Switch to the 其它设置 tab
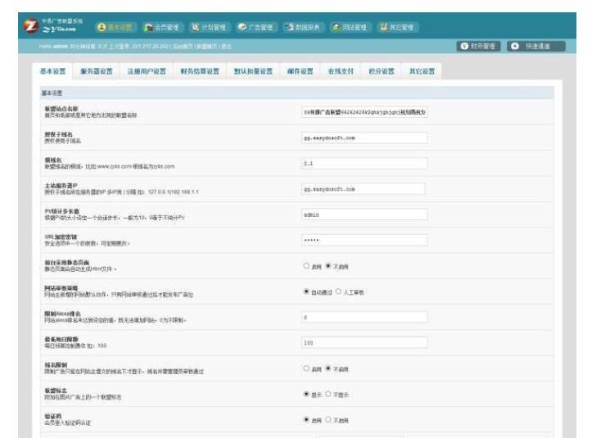This screenshot has width=592, height=438. pos(422,71)
